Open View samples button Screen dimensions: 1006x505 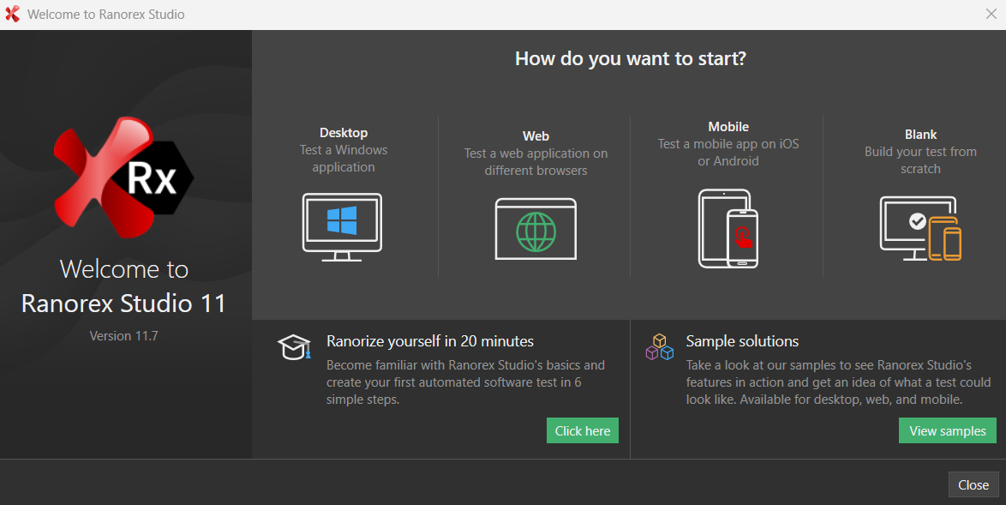948,430
